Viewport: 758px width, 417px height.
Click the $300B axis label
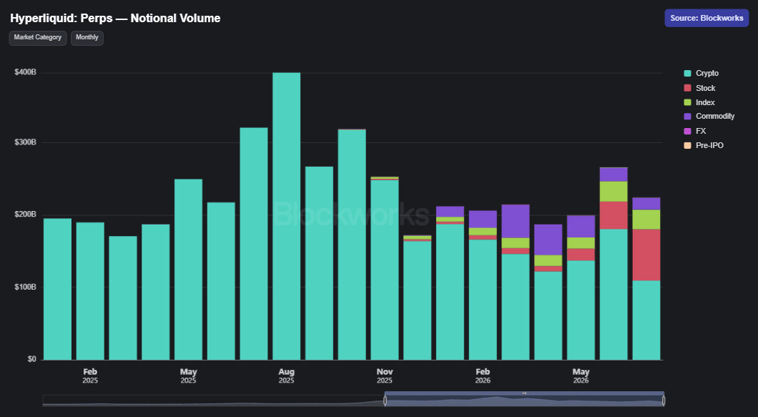(25, 142)
